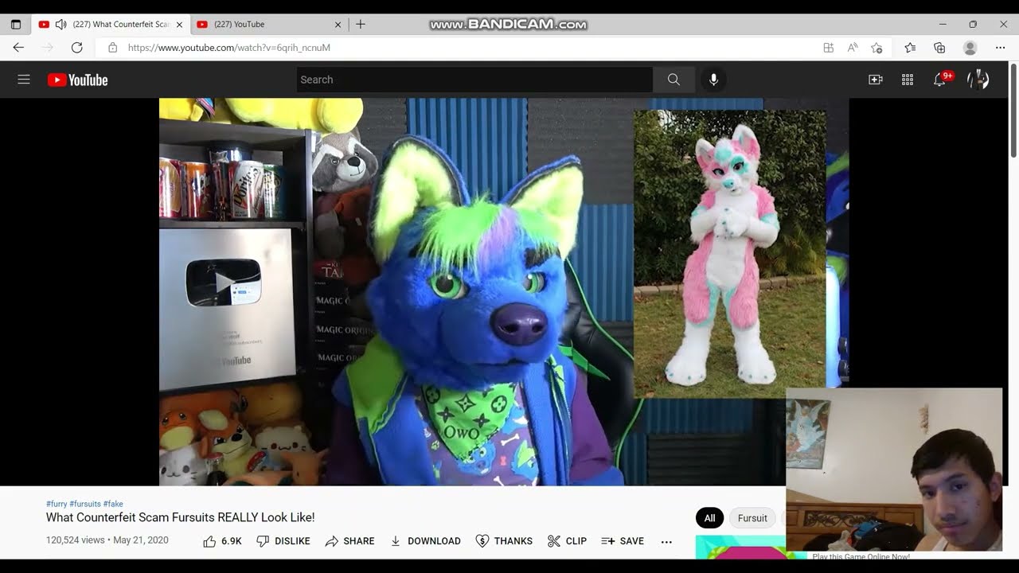Like the video with thumbs up 6.9K
This screenshot has height=573, width=1019.
point(222,541)
